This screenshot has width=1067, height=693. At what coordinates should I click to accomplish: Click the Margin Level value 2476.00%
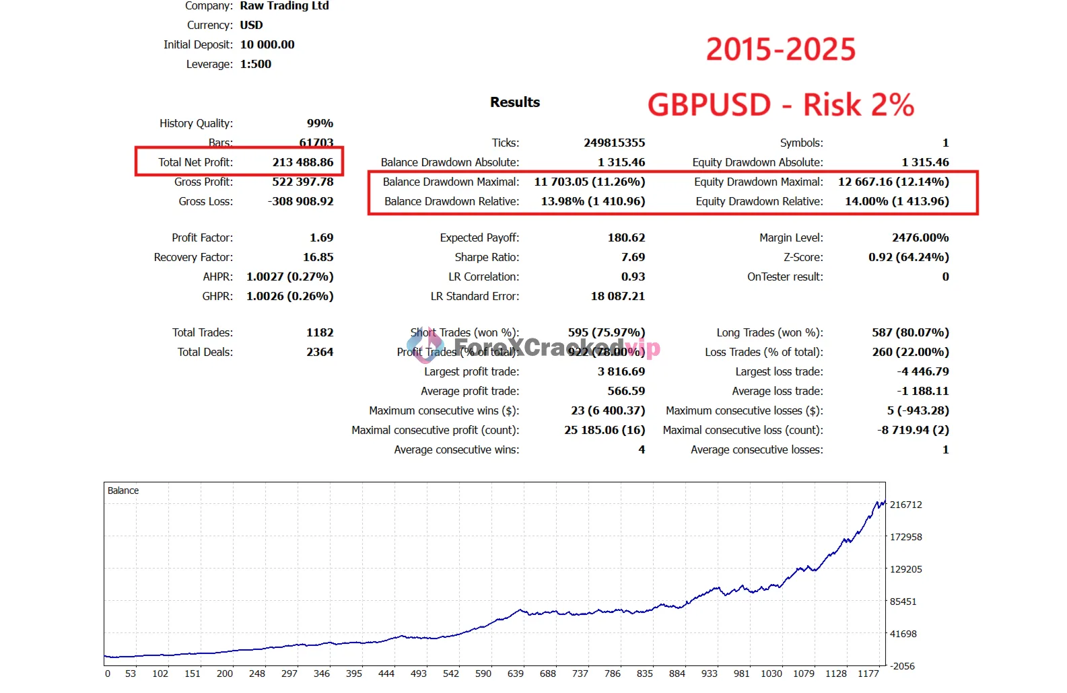click(920, 238)
